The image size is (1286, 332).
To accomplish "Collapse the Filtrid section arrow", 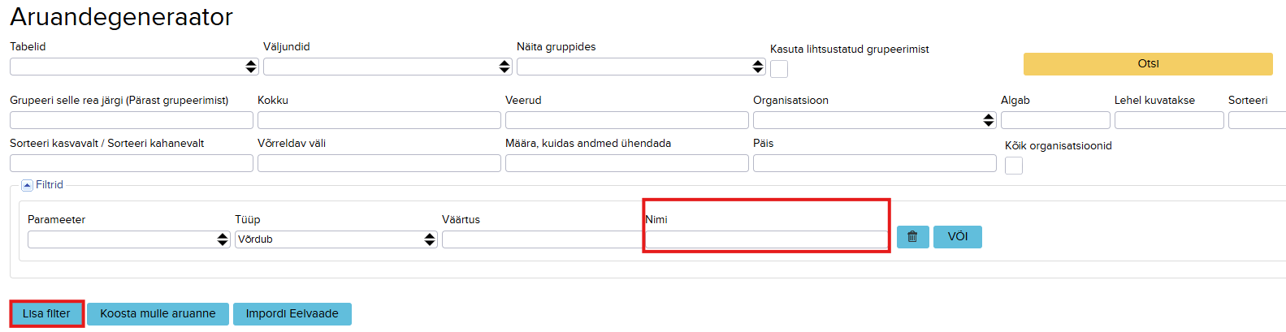I will click(x=27, y=185).
